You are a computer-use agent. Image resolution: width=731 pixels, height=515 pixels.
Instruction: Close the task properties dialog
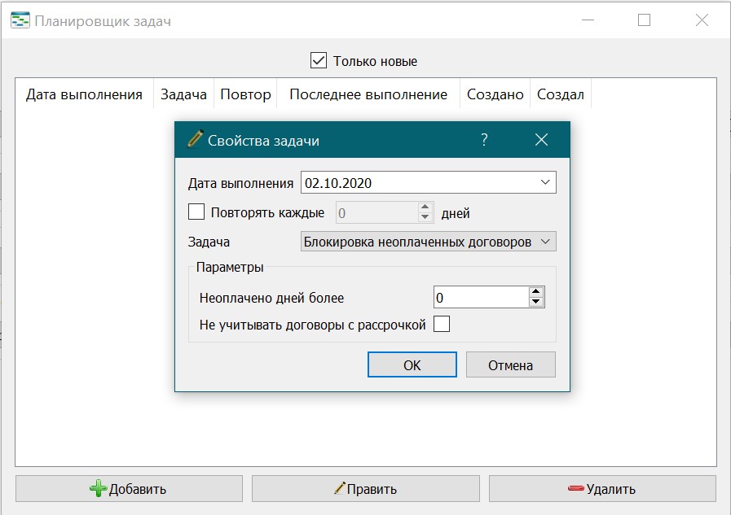[x=541, y=140]
